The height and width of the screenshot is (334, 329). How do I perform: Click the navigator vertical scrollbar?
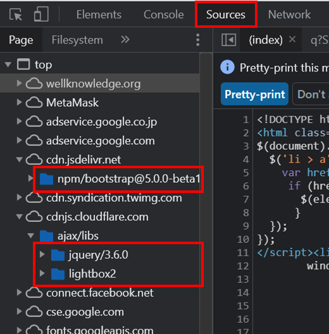coord(206,193)
